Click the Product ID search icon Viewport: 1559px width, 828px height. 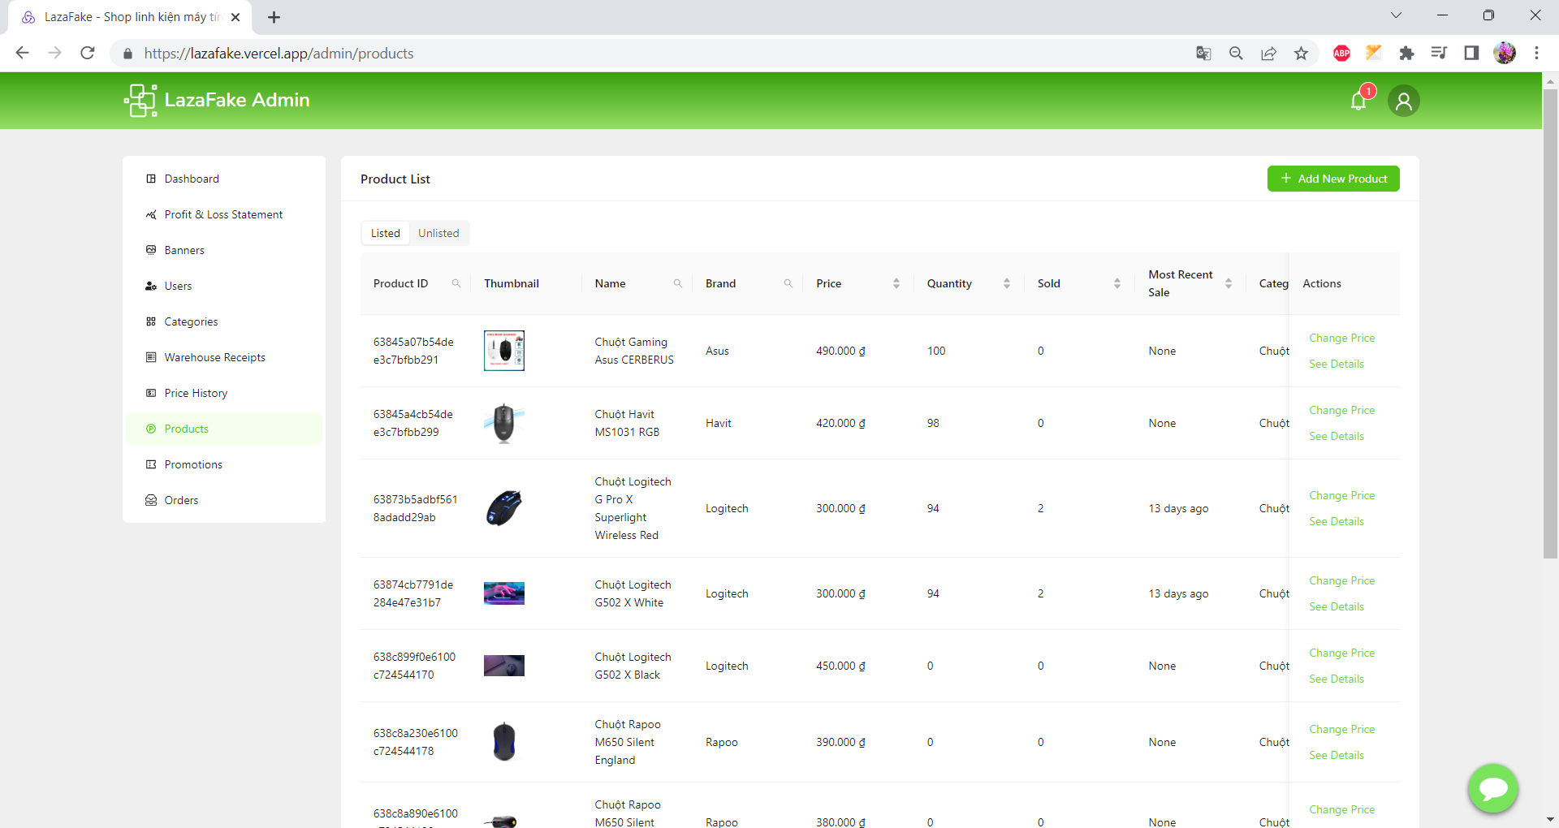pos(456,283)
